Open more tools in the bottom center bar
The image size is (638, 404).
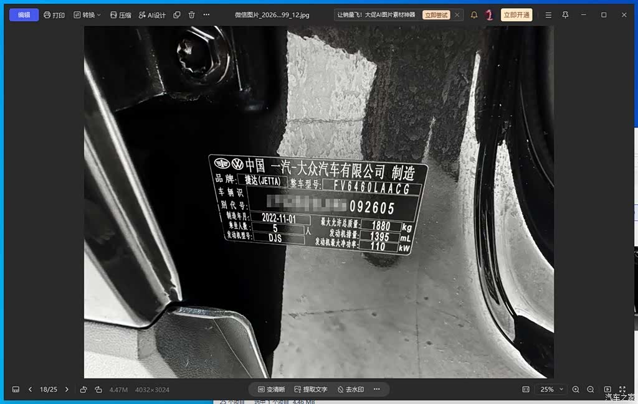(377, 389)
